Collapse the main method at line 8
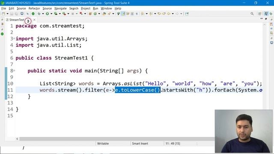 tap(14, 70)
